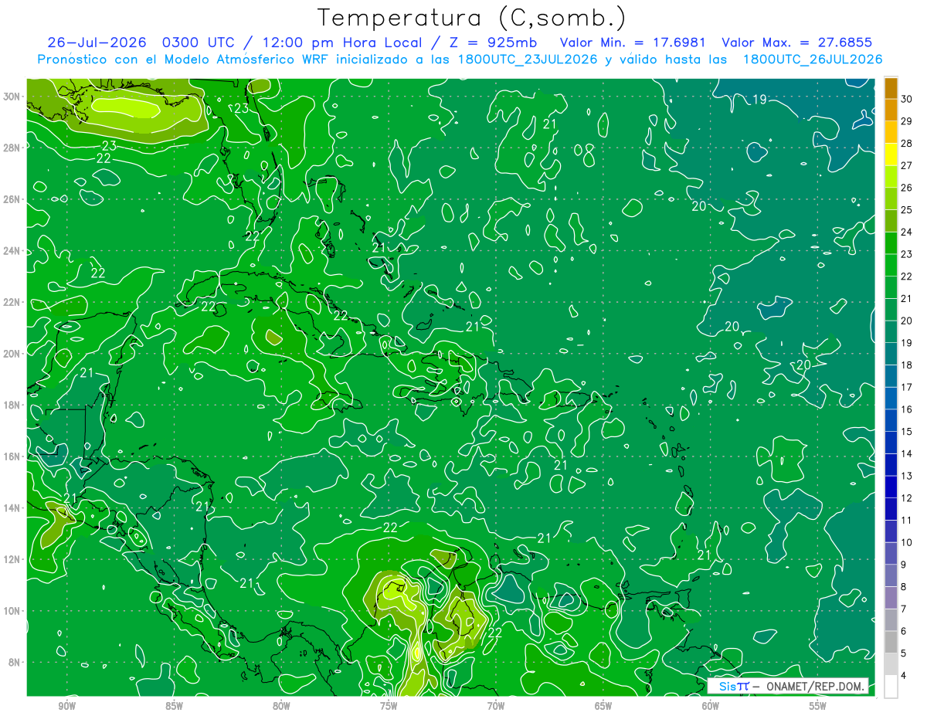
Task: Click the "20N" latitude axis label
Action: 13,354
